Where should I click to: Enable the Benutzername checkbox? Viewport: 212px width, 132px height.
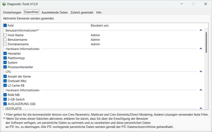coord(5,40)
